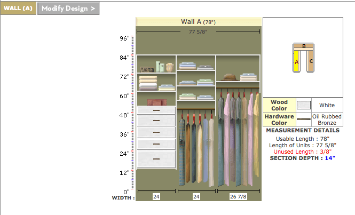The width and height of the screenshot is (355, 215).
Task: Select the bottom large drawer
Action: (156, 159)
